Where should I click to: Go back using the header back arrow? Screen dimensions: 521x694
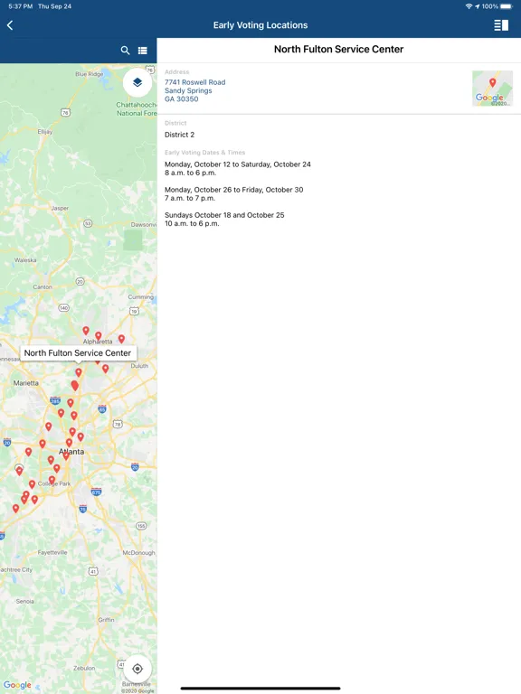click(x=10, y=25)
